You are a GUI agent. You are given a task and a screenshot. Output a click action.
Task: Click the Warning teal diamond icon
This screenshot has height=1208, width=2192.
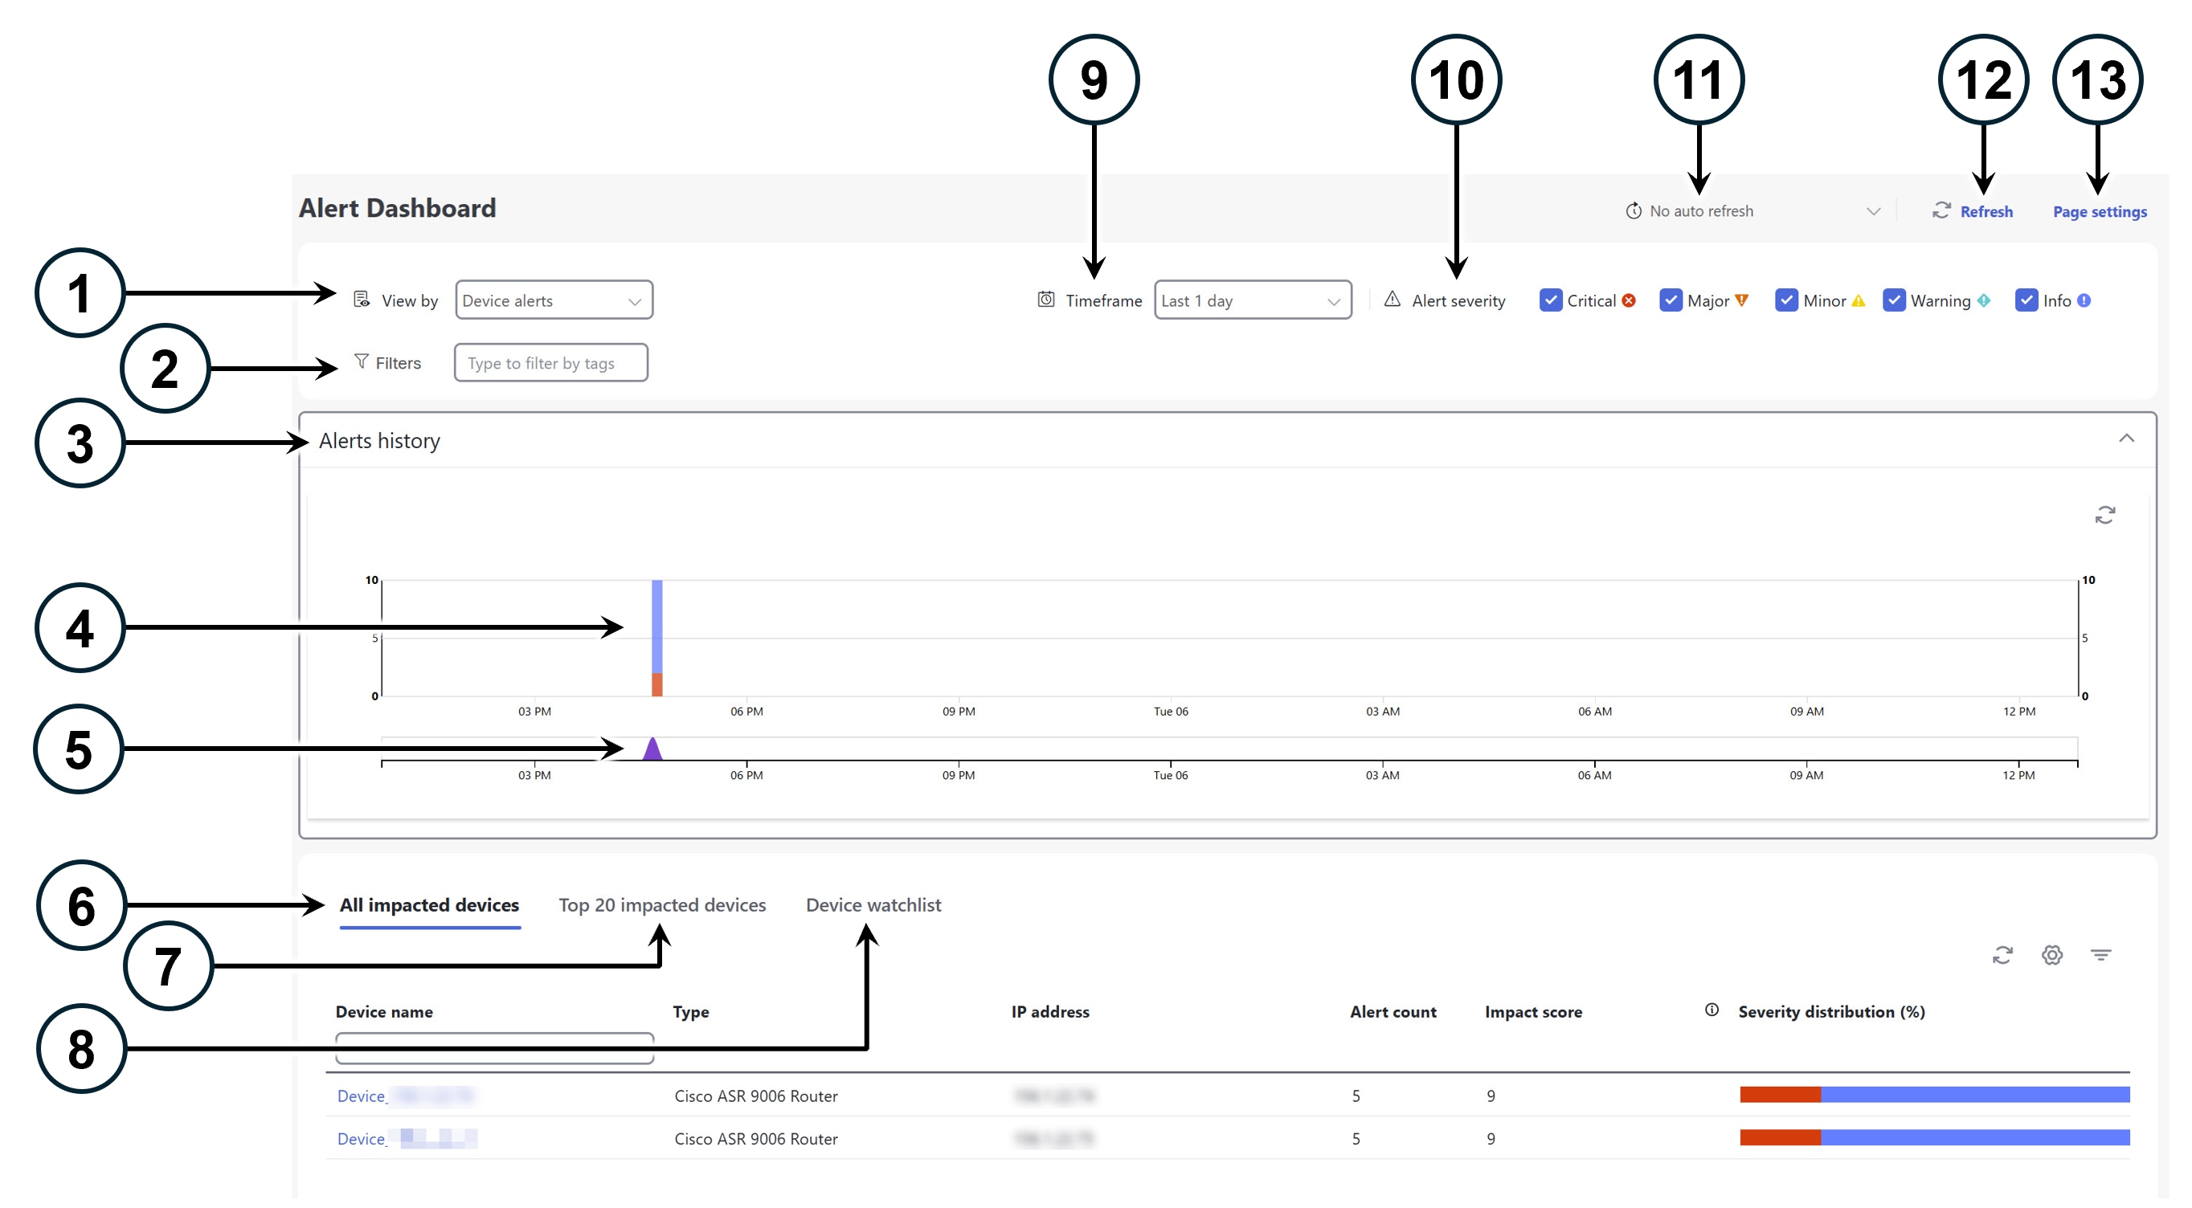[1984, 300]
